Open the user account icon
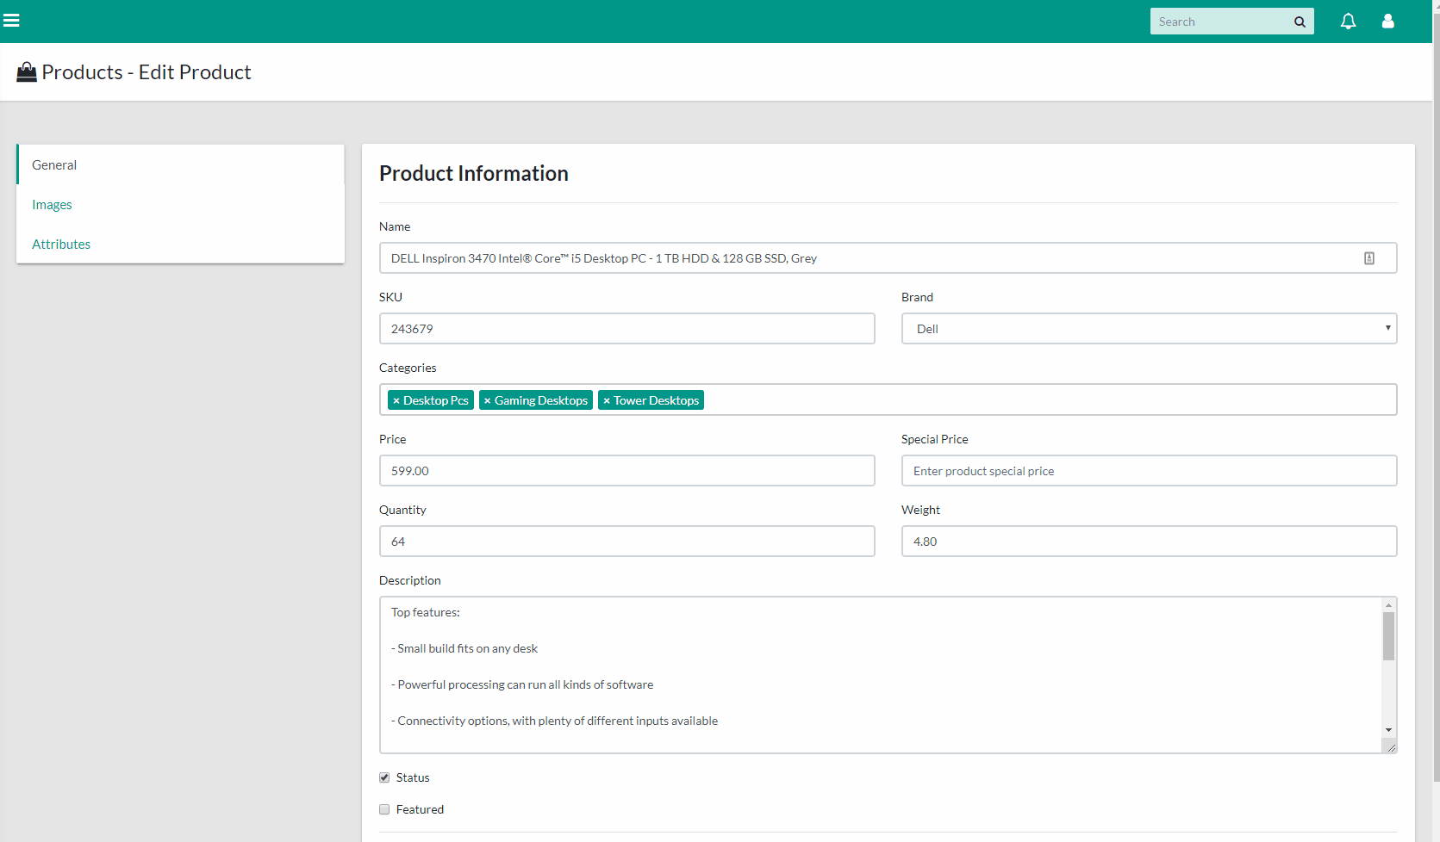Image resolution: width=1440 pixels, height=842 pixels. point(1388,21)
